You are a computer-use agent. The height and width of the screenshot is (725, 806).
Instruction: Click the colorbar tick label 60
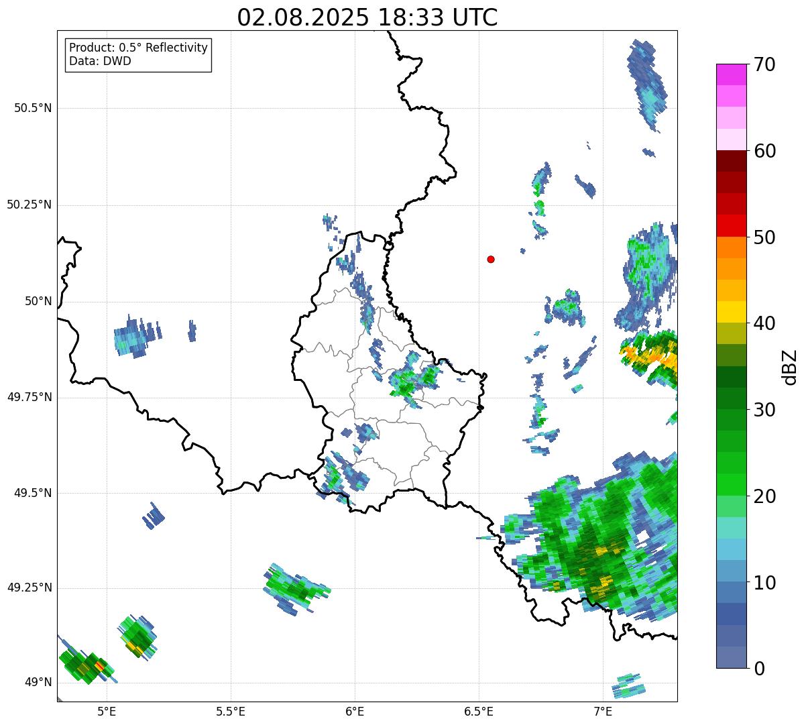pyautogui.click(x=765, y=151)
